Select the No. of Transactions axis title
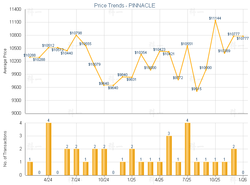Screen dimensions: 250x185 coord(5,148)
